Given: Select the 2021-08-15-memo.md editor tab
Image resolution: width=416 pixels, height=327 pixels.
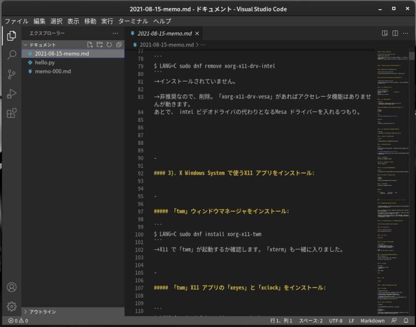Looking at the screenshot, I should [x=164, y=33].
